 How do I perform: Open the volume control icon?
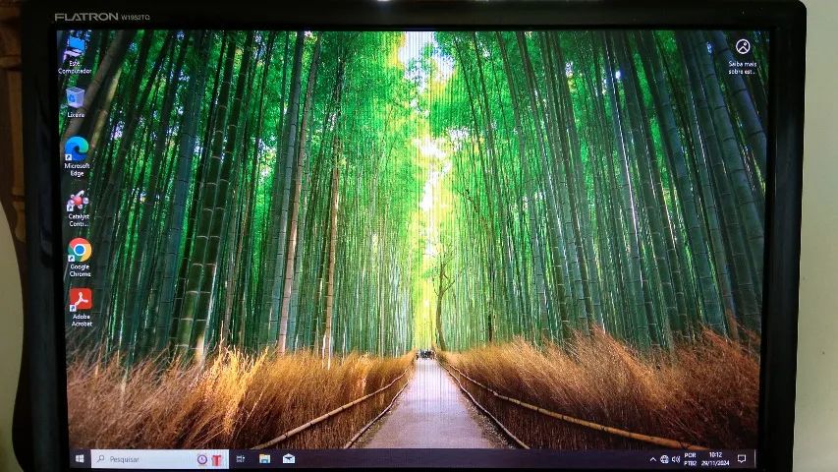pyautogui.click(x=676, y=459)
